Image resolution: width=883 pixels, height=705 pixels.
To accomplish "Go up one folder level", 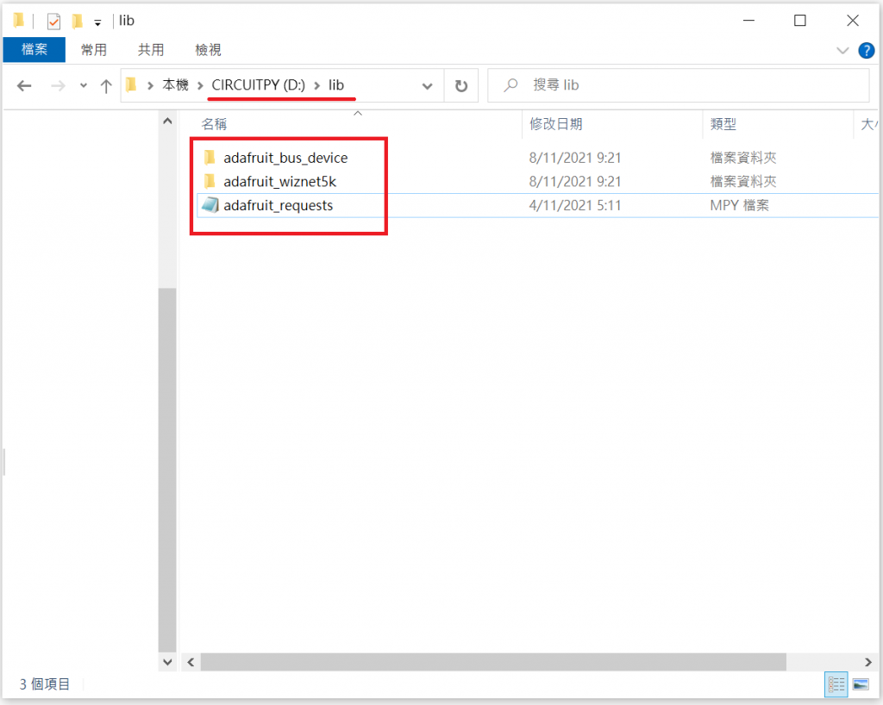I will click(x=106, y=85).
